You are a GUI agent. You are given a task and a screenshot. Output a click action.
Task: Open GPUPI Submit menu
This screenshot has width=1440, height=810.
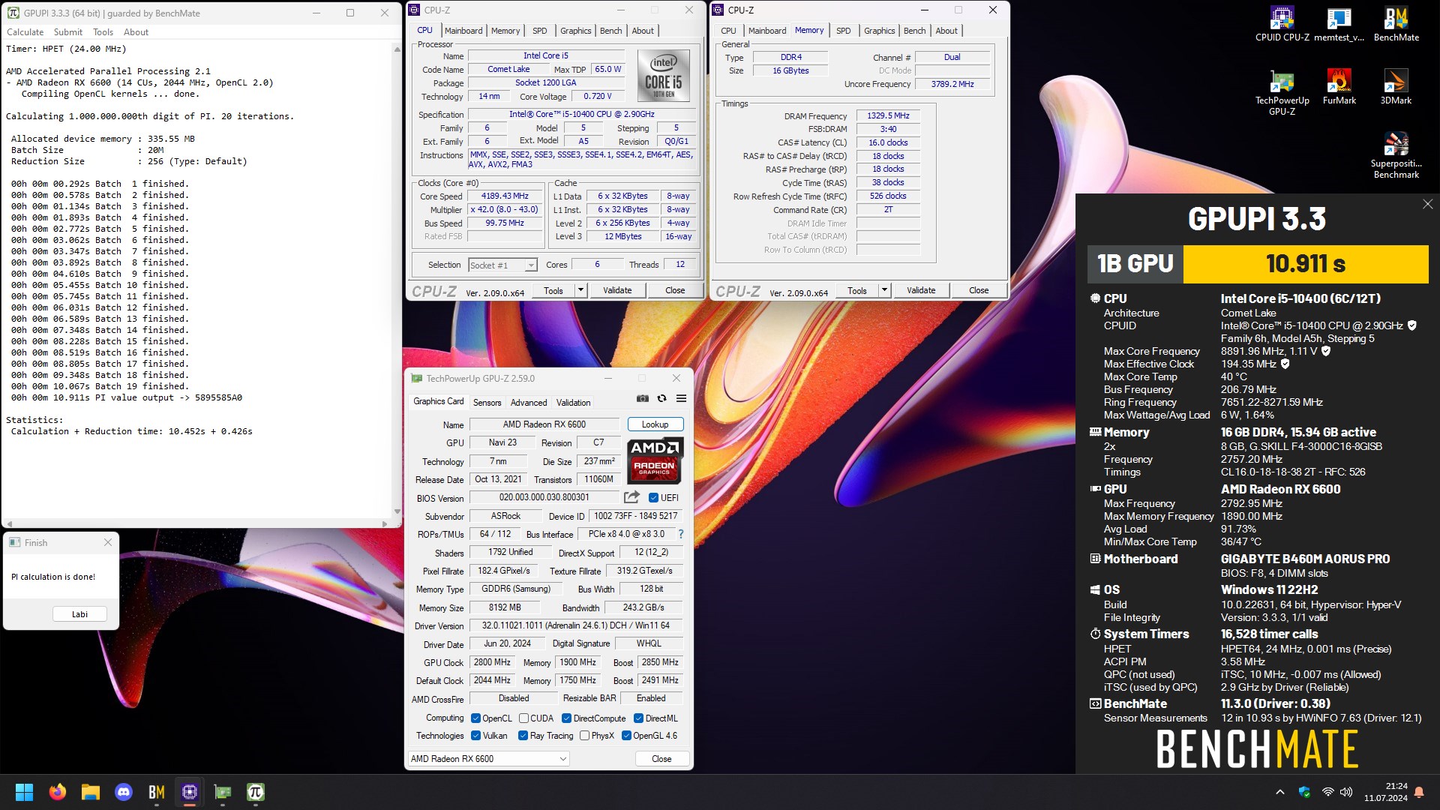68,32
